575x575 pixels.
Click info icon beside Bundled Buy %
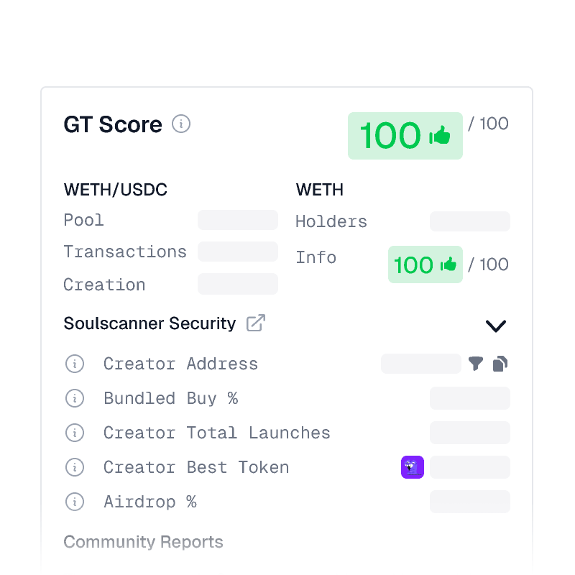click(75, 398)
